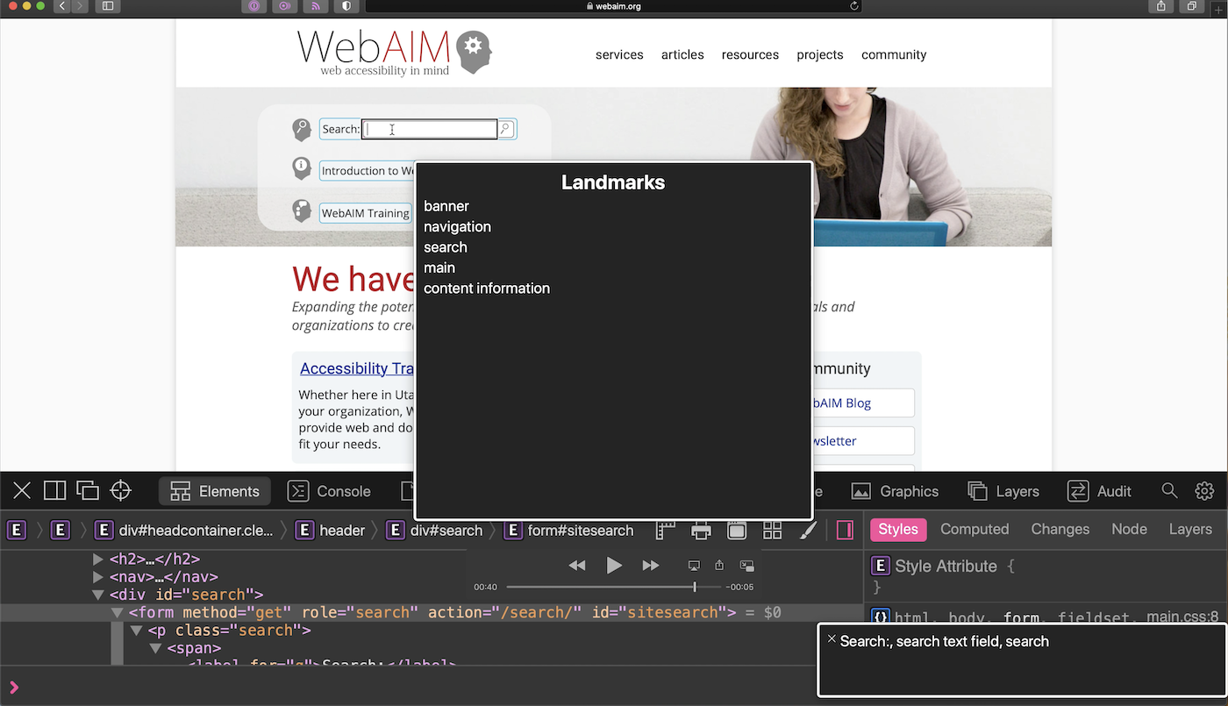Select the div#search breadcrumb item
Viewport: 1228px width, 706px height.
(435, 530)
